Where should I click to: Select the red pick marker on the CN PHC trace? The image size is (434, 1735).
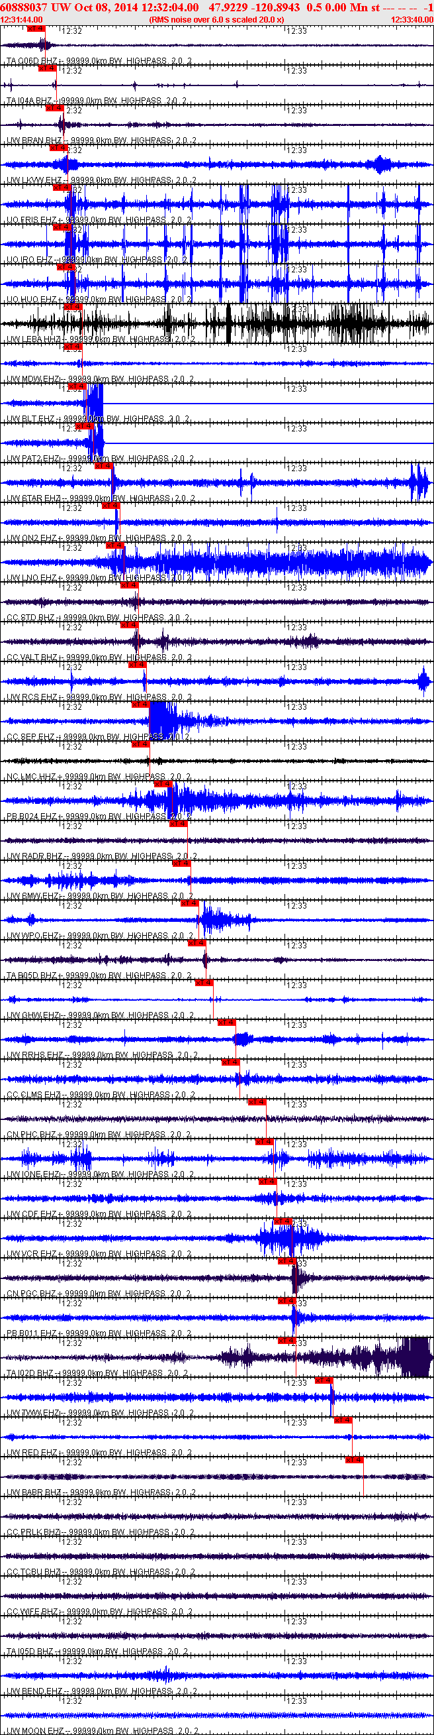(x=256, y=1102)
